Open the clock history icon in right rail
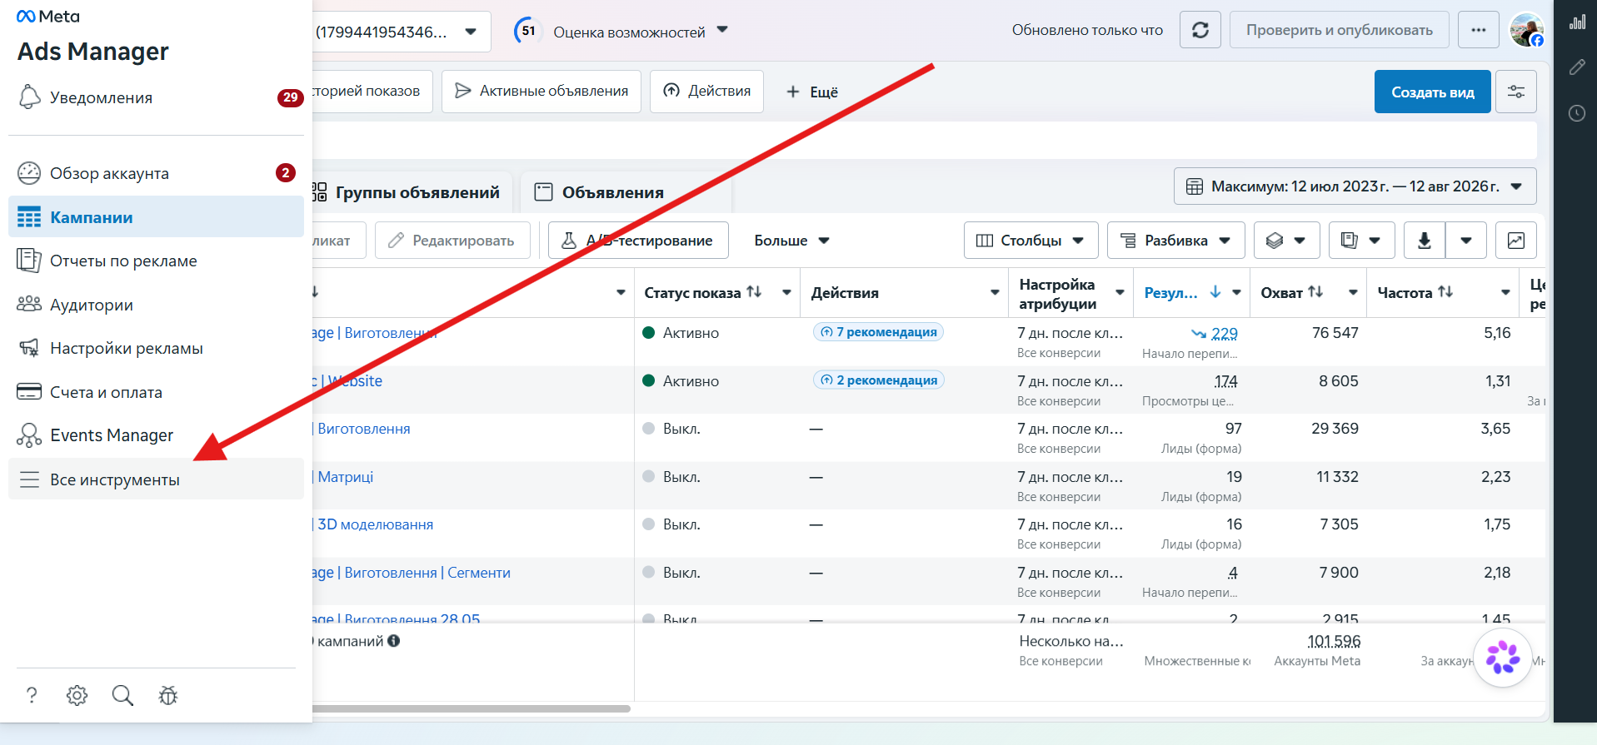The image size is (1597, 745). [x=1577, y=113]
